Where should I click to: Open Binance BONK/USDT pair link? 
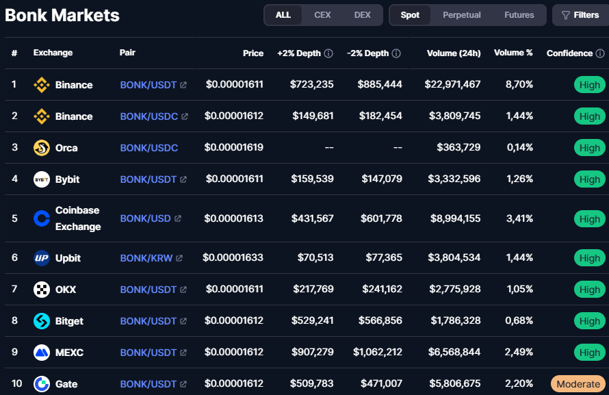(x=148, y=85)
